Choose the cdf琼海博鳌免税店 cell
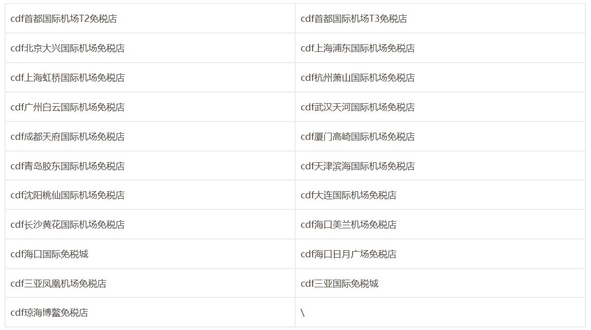Image resolution: width=591 pixels, height=330 pixels. 49,313
